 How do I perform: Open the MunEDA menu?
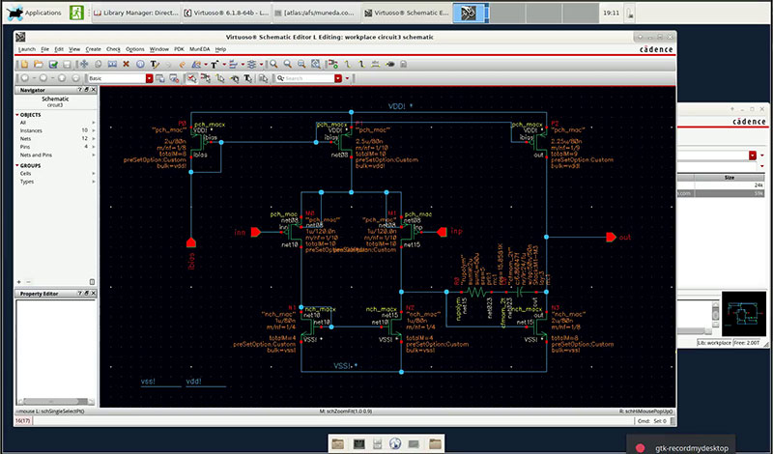coord(200,49)
